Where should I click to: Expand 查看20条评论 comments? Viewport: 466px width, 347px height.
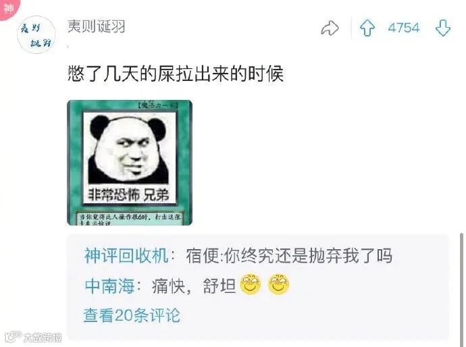[132, 315]
